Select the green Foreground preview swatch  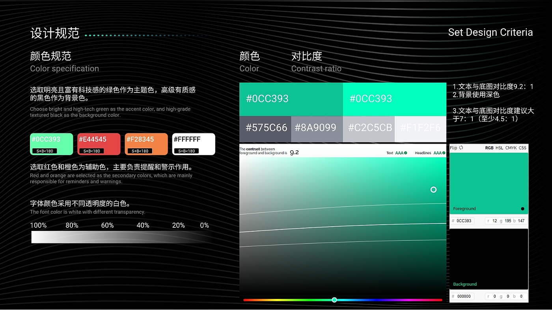(489, 183)
